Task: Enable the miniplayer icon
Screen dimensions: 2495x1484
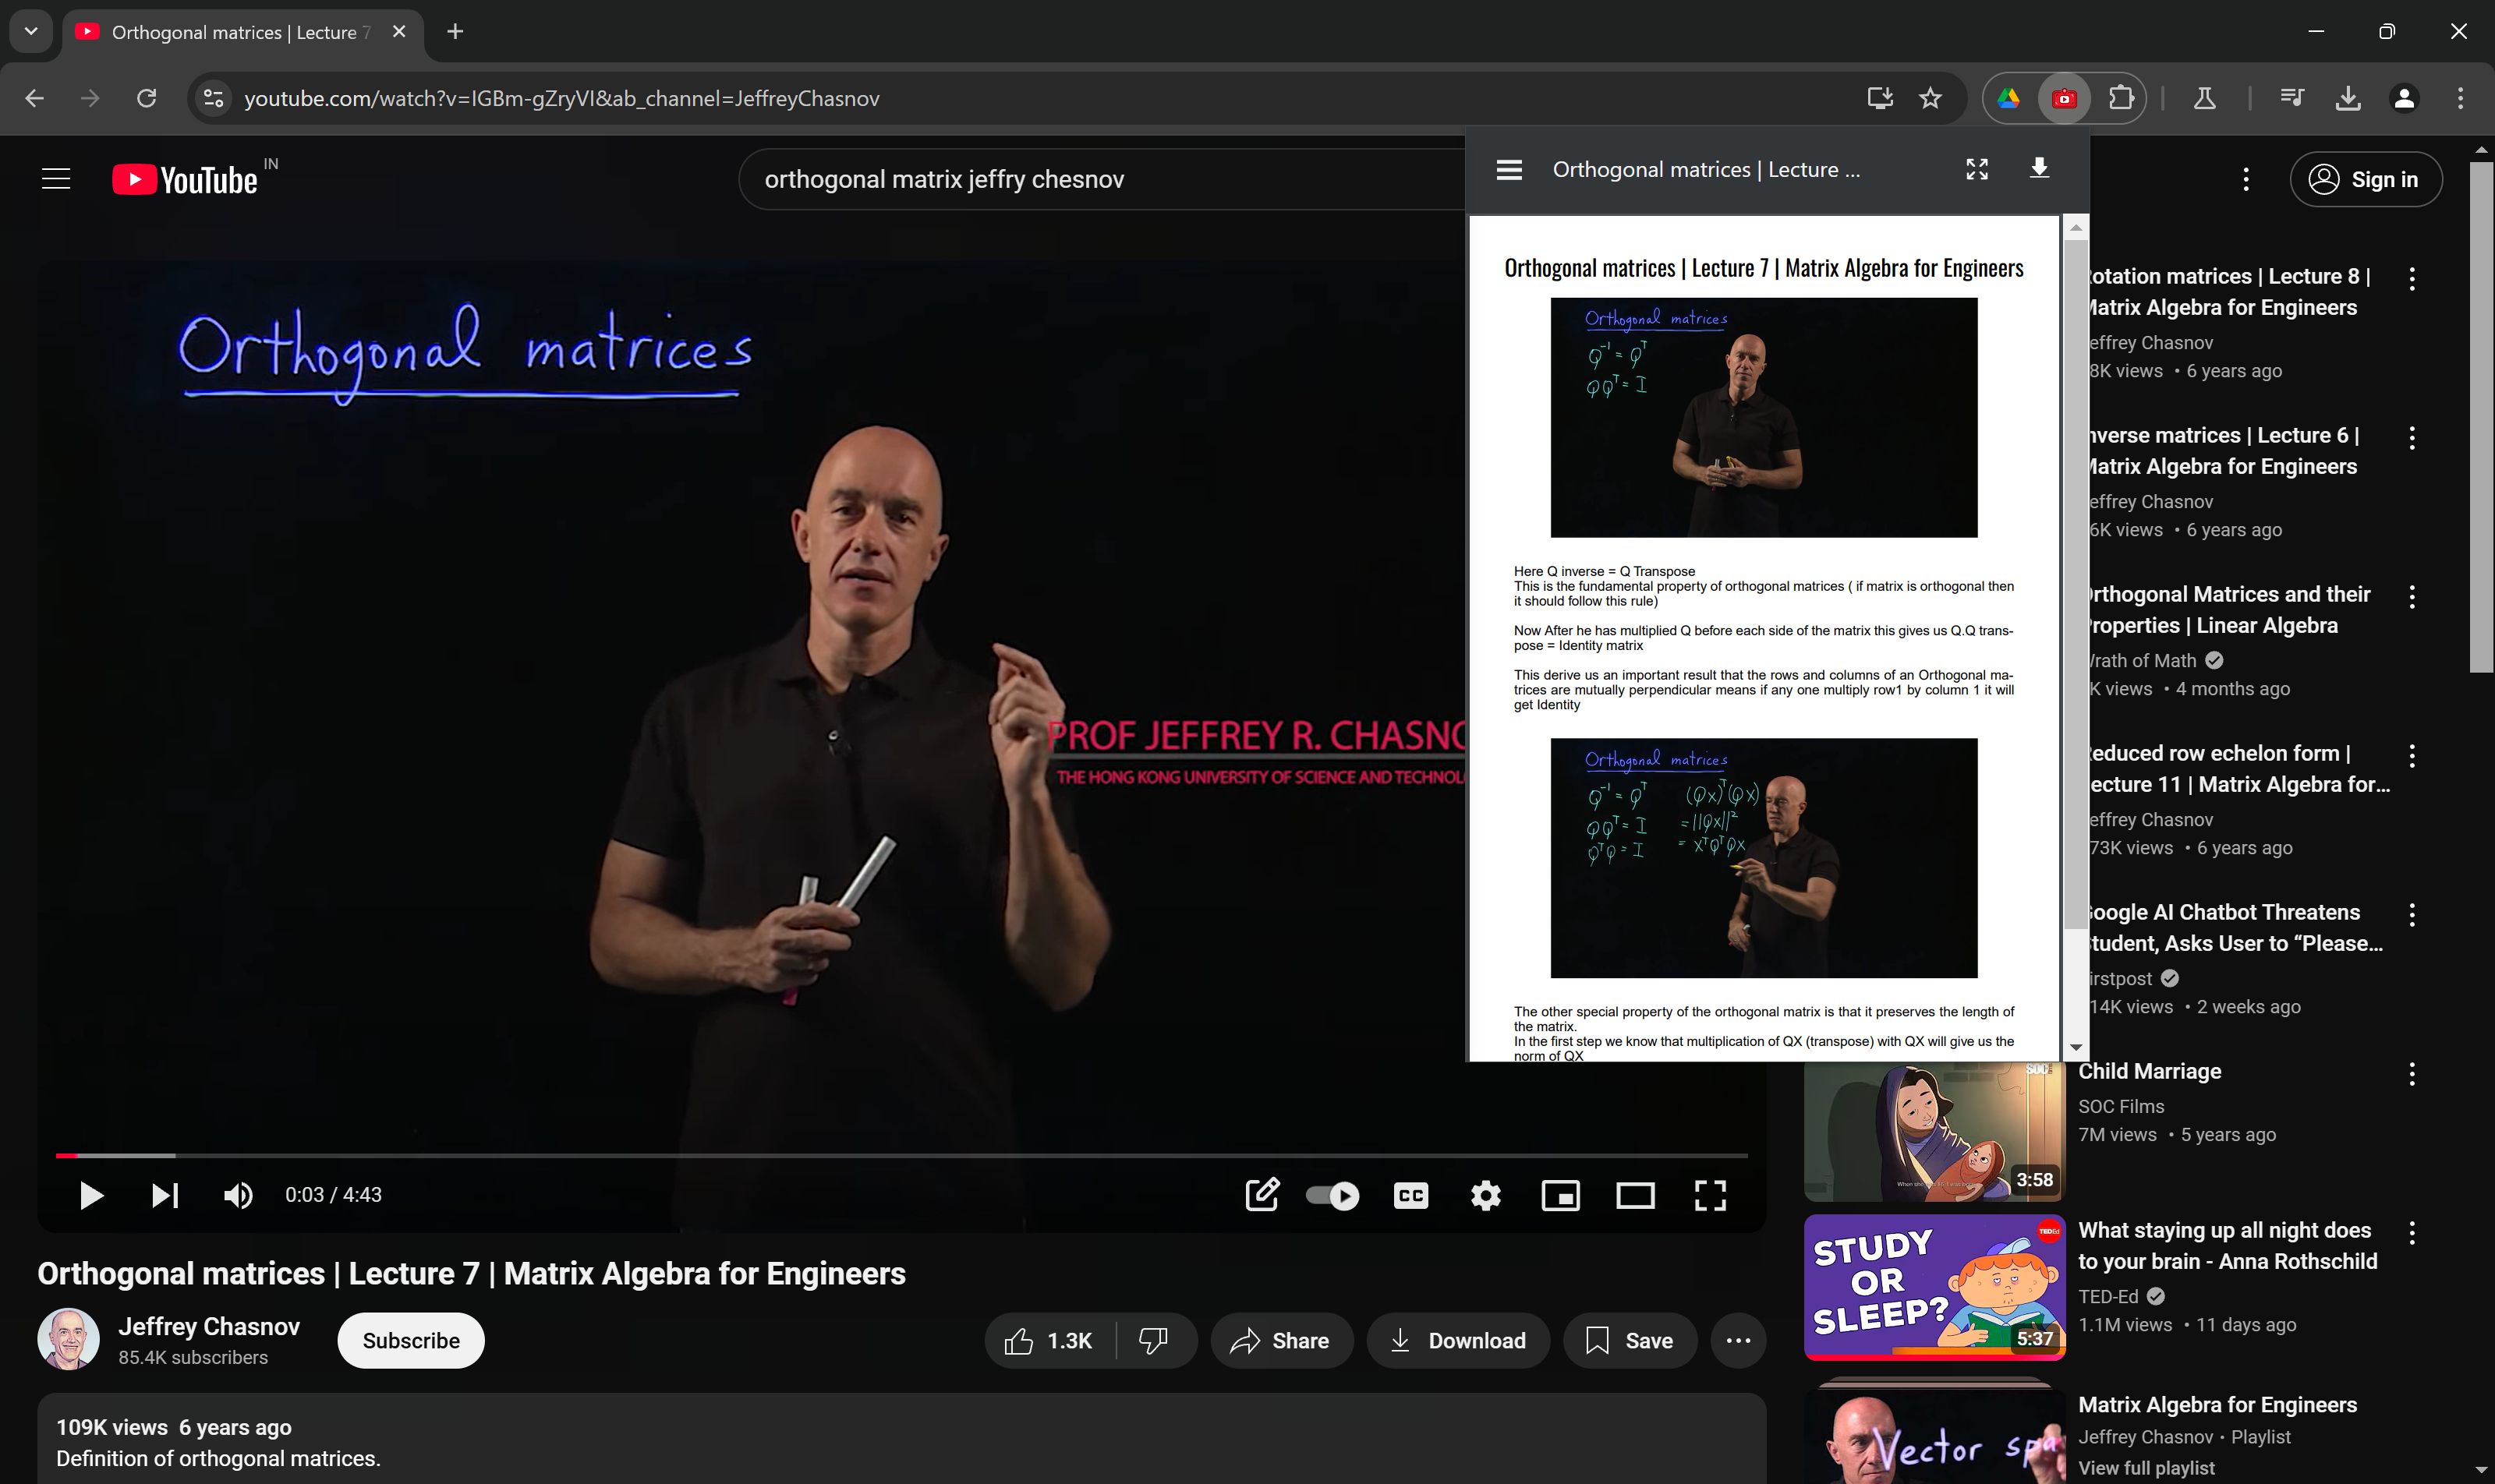Action: pos(1559,1195)
